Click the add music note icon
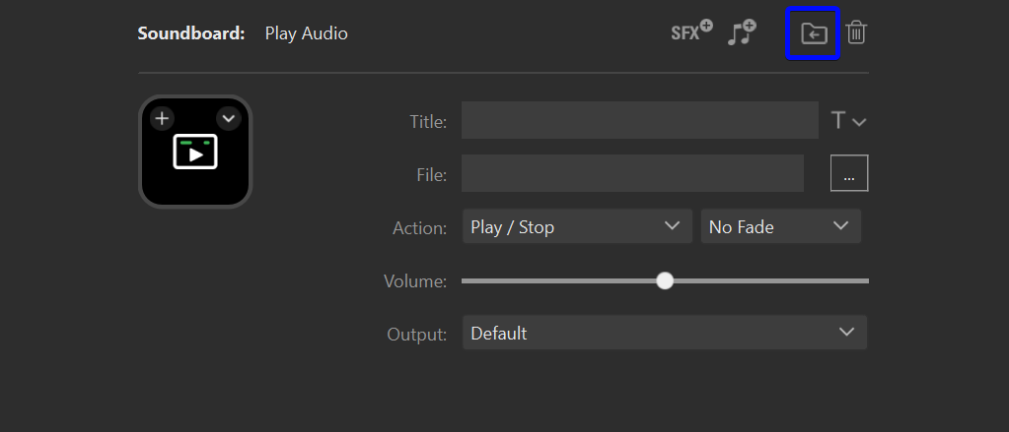The width and height of the screenshot is (1009, 432). 741,32
